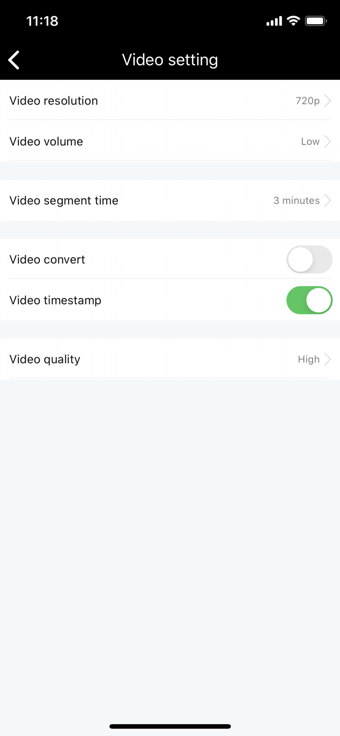Select the Low volume value
This screenshot has height=736, width=340.
(310, 142)
